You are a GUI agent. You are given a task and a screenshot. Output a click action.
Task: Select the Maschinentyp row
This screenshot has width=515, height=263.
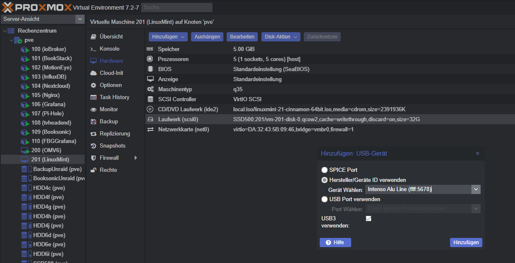pyautogui.click(x=330, y=89)
